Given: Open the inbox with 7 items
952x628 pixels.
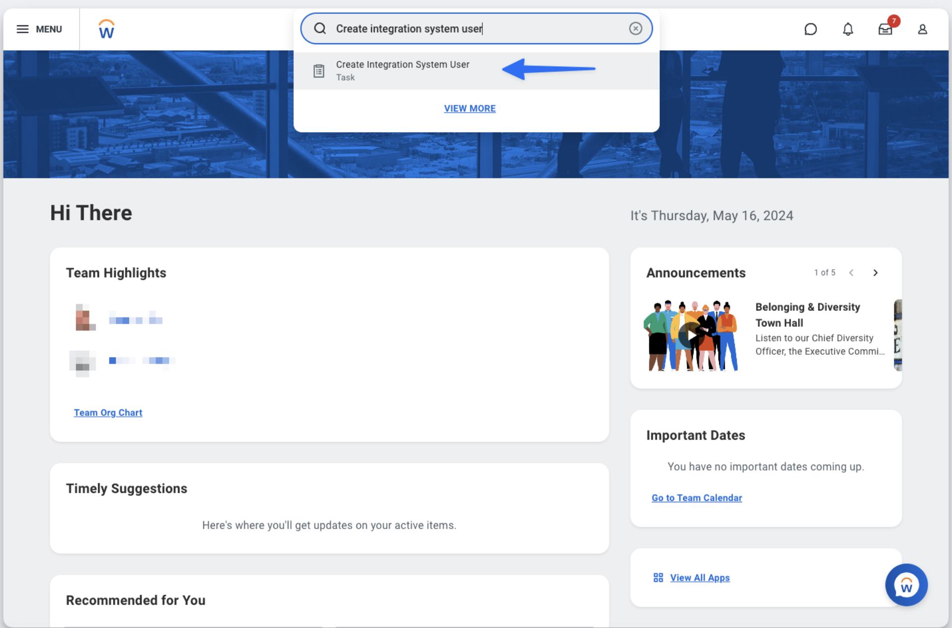Looking at the screenshot, I should click(885, 29).
